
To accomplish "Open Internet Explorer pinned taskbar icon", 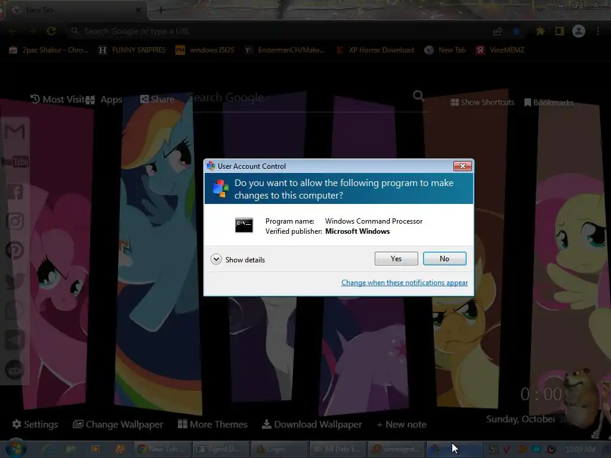I will tap(47, 449).
